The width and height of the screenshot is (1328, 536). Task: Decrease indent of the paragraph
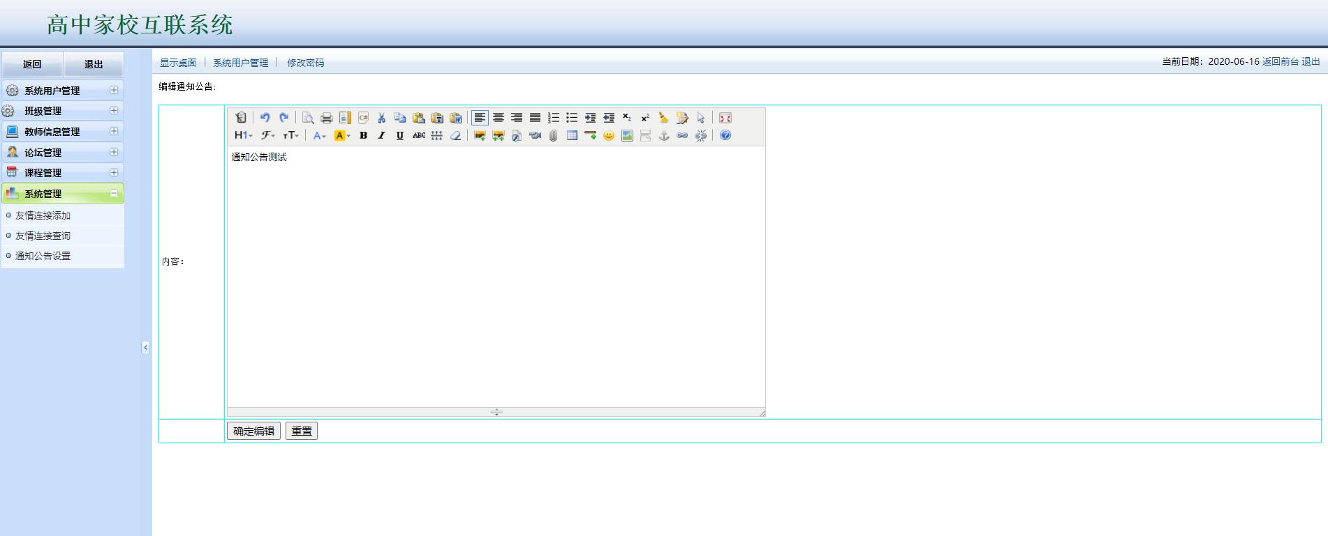(609, 118)
